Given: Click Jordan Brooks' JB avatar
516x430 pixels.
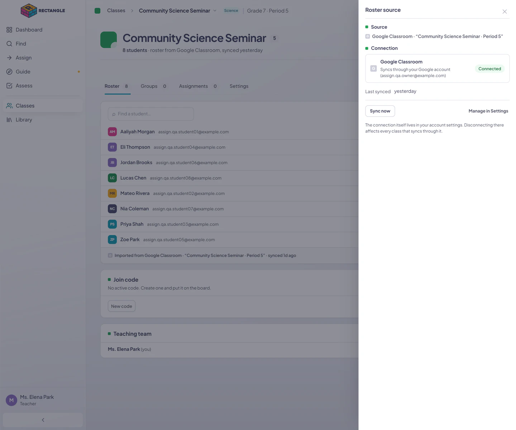Looking at the screenshot, I should tap(113, 163).
